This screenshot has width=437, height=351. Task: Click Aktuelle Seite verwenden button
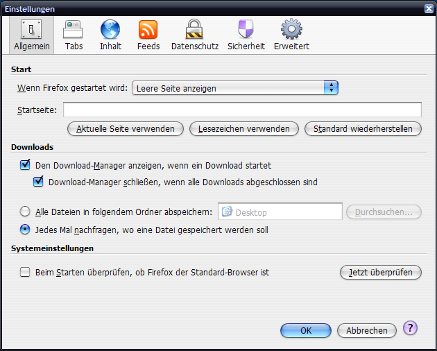click(x=126, y=129)
